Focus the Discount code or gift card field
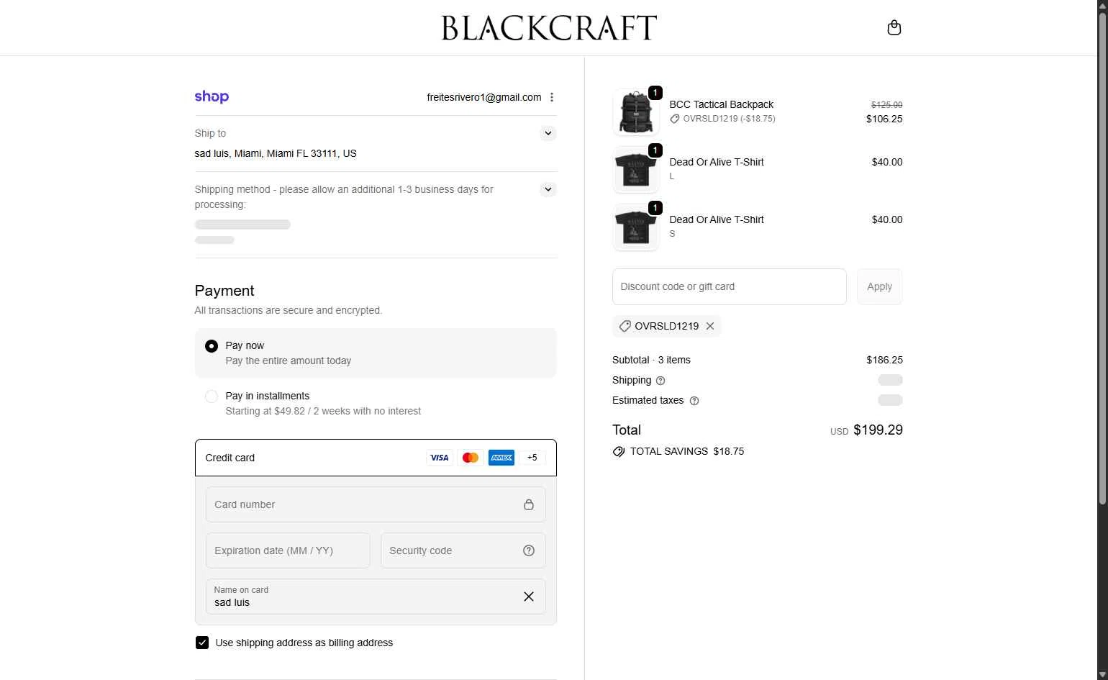 click(729, 286)
